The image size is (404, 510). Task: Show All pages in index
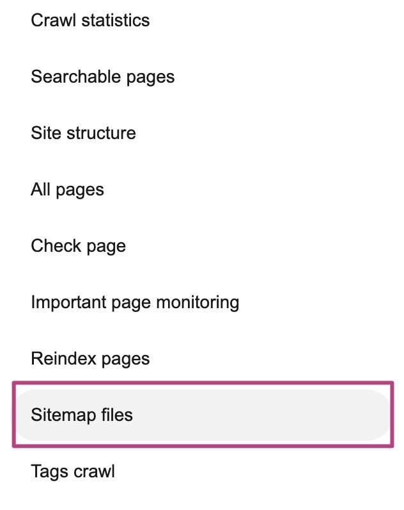pos(67,190)
